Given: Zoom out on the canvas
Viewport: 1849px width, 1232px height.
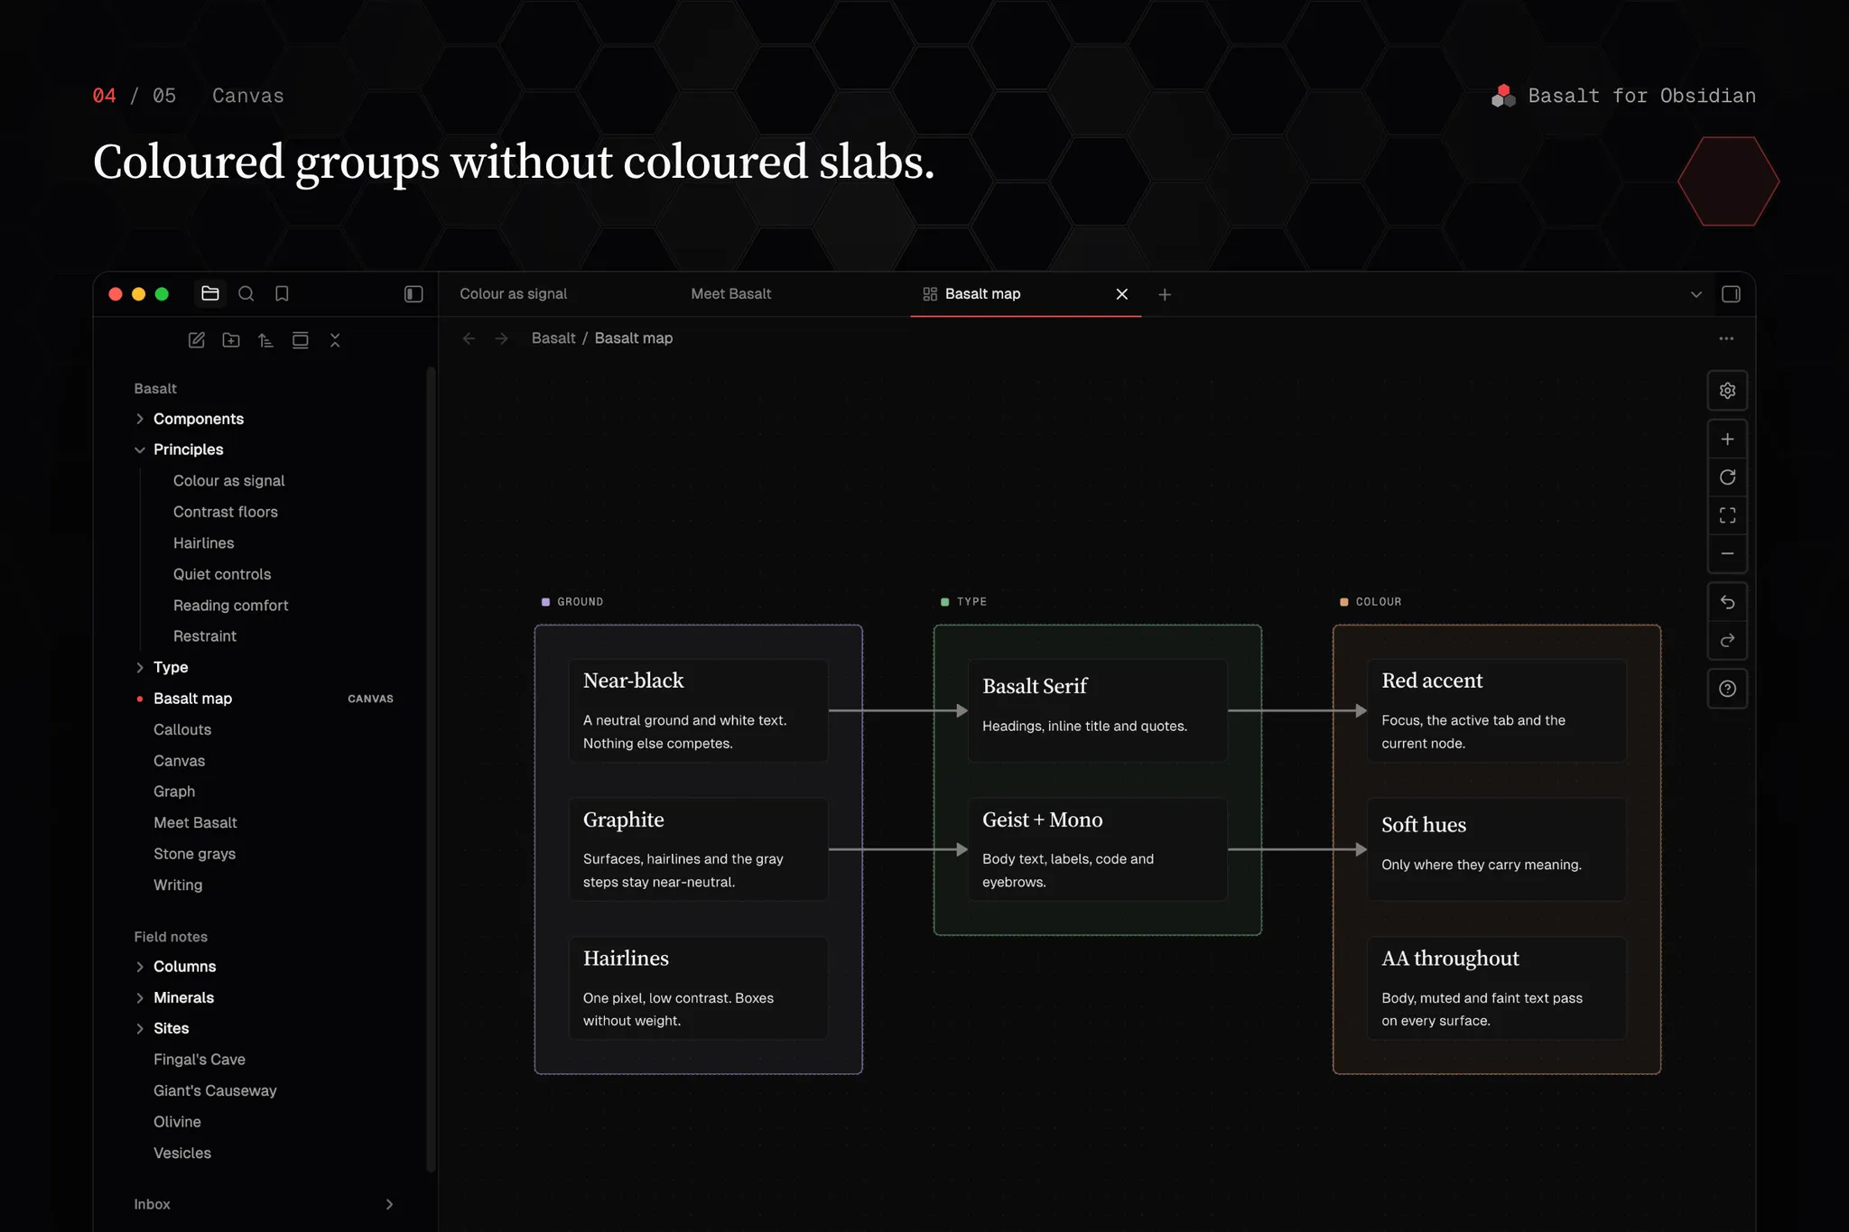Looking at the screenshot, I should click(1727, 553).
